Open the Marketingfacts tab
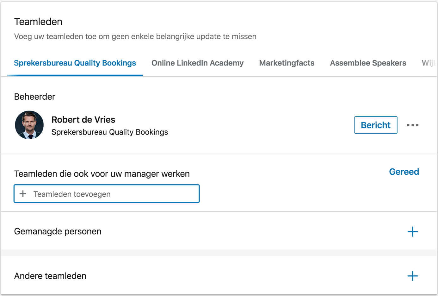This screenshot has width=438, height=296. tap(287, 63)
